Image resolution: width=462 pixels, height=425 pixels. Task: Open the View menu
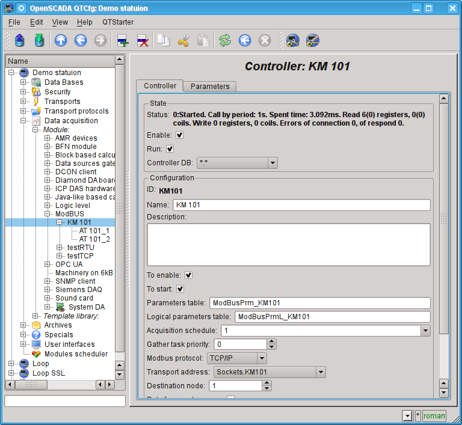(x=60, y=22)
